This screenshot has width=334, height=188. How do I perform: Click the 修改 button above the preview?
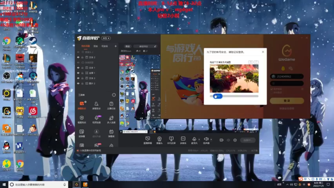pos(128,46)
